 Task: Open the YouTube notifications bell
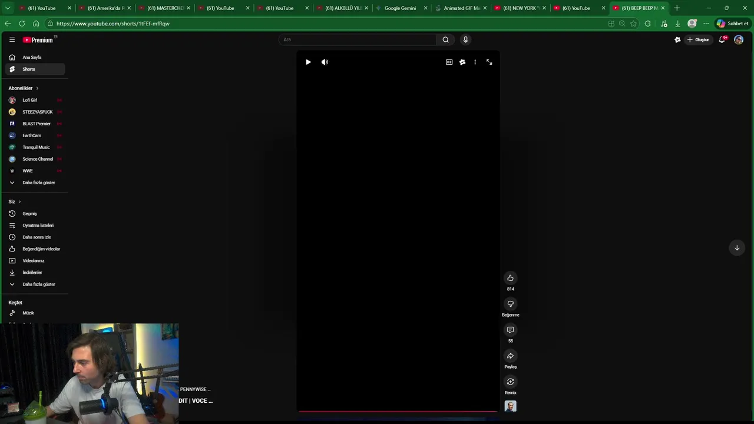click(x=722, y=39)
